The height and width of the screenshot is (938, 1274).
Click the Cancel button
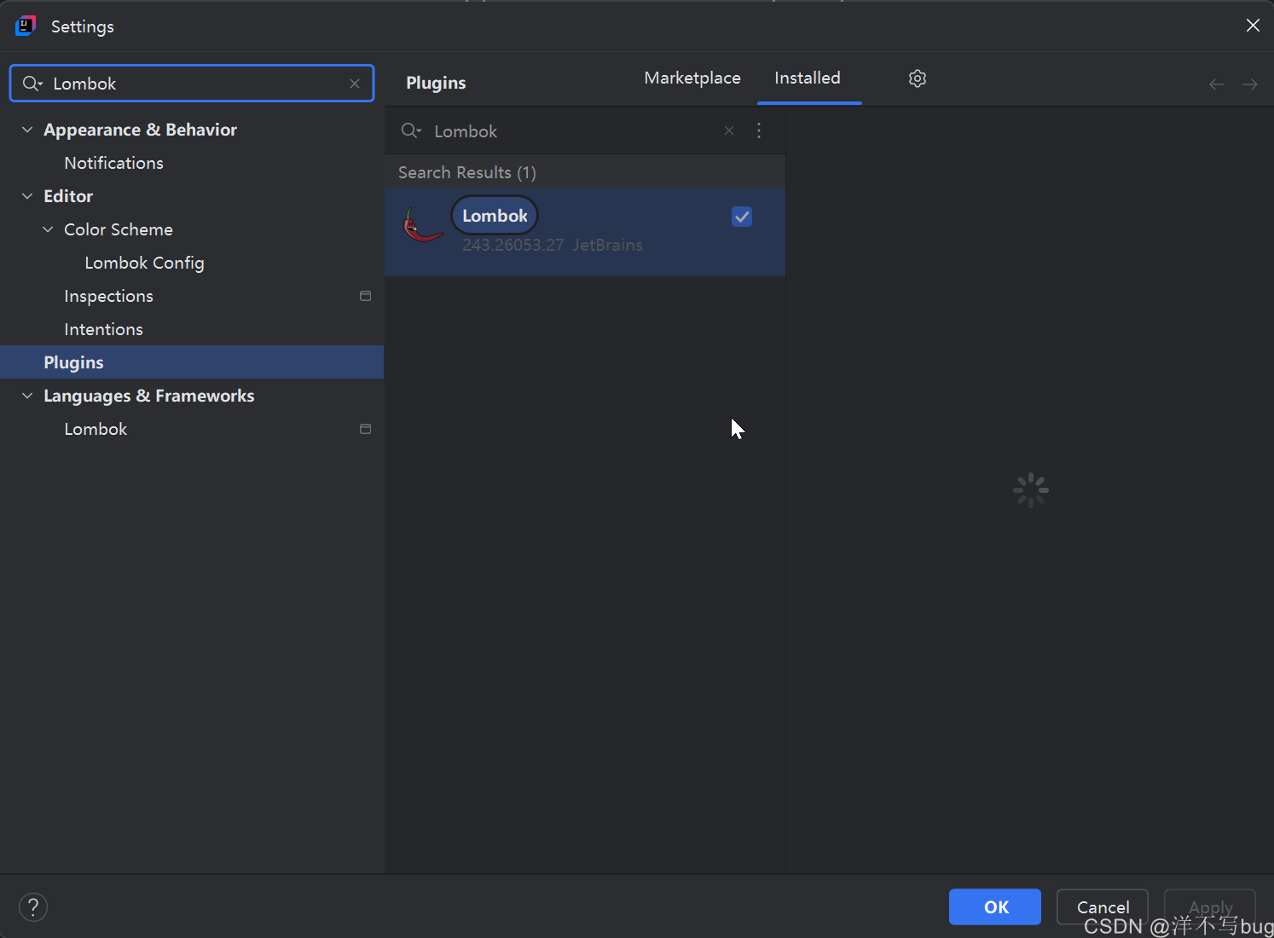coord(1103,907)
